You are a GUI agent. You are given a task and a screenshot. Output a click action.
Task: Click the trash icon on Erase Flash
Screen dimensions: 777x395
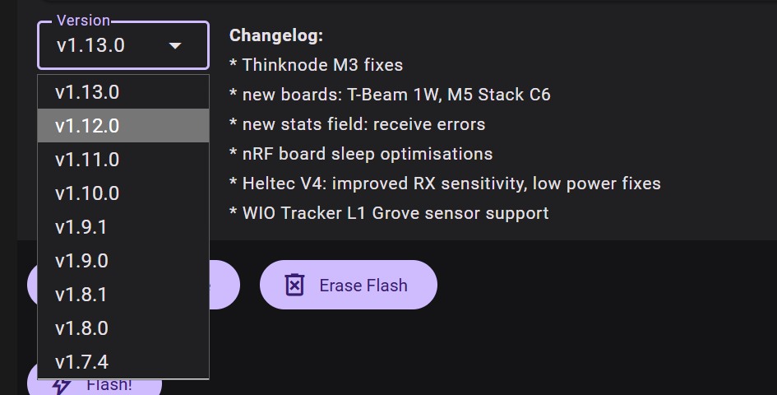[x=294, y=286]
